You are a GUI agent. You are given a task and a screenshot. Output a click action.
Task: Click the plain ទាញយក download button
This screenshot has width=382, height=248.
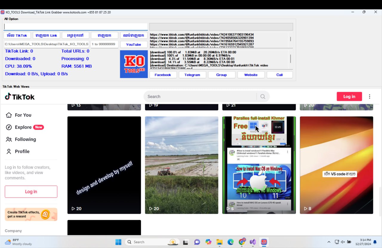tap(104, 36)
